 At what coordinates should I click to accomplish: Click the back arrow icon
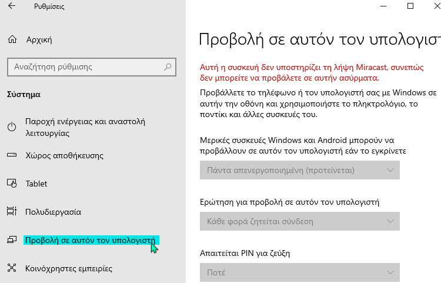click(12, 6)
